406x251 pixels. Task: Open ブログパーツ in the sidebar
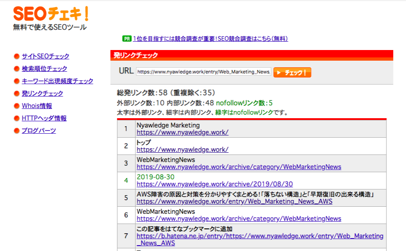coord(39,131)
